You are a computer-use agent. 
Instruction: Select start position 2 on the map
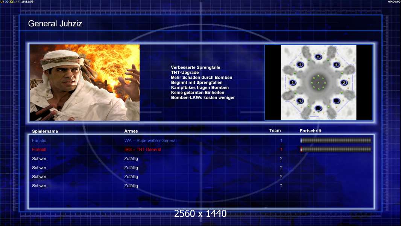click(343, 82)
